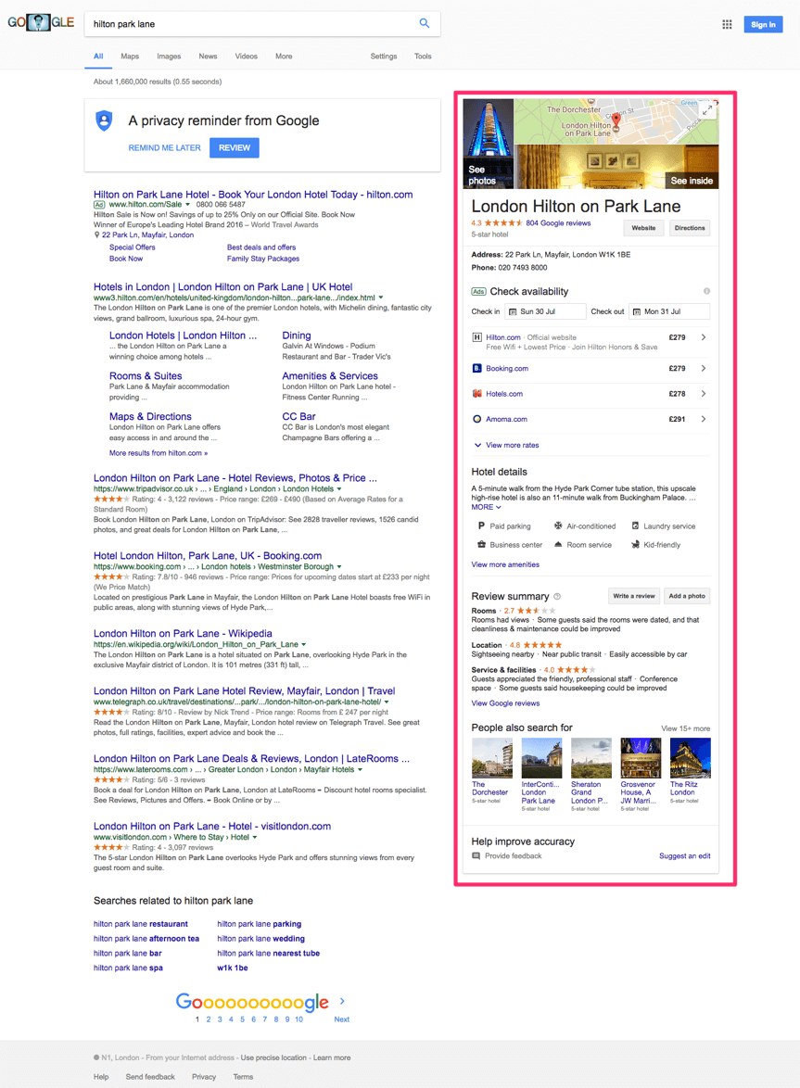Screen dimensions: 800x1088
Task: Click the red map pin marker
Action: coord(616,120)
